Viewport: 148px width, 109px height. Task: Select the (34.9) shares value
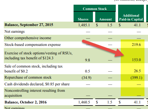pos(86,78)
